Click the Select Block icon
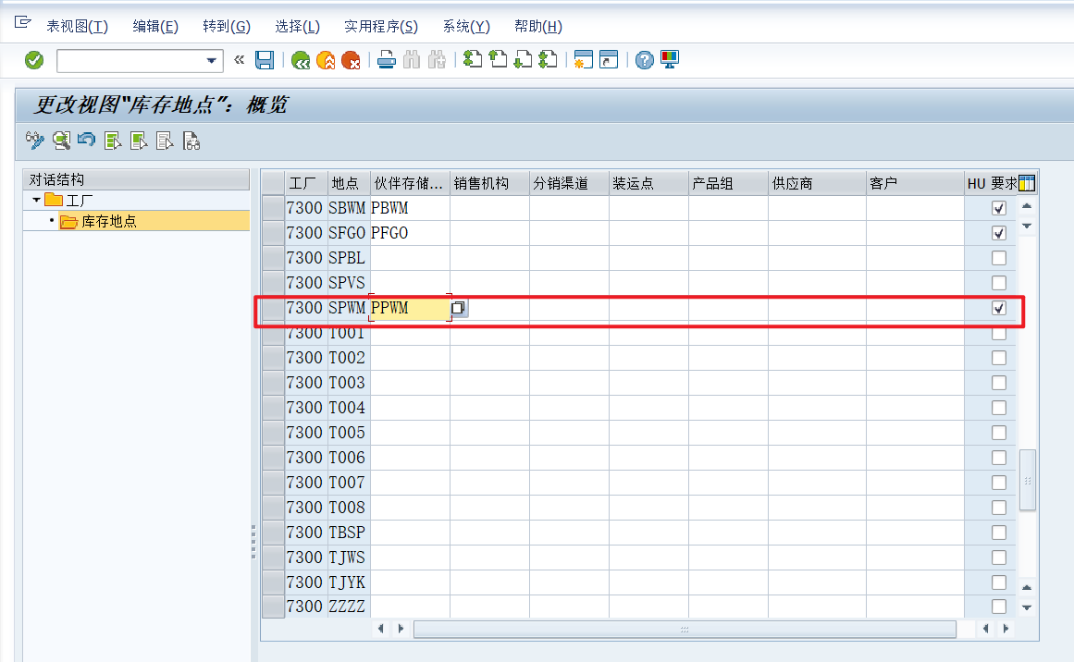This screenshot has width=1074, height=662. click(x=139, y=141)
